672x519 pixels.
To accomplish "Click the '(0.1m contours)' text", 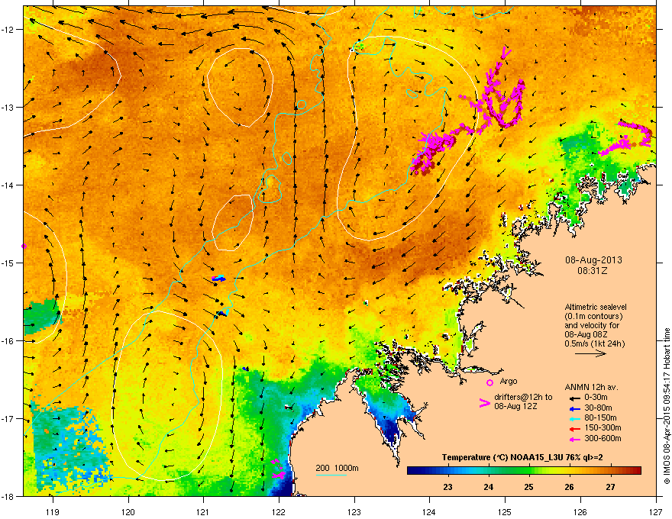I will click(593, 317).
